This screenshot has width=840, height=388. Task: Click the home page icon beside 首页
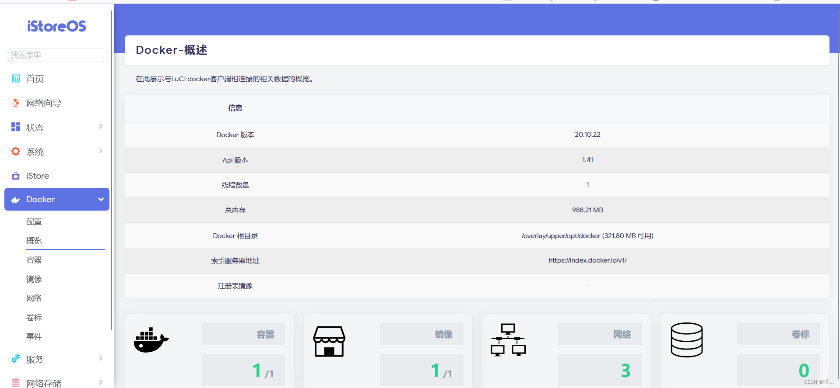(x=16, y=79)
